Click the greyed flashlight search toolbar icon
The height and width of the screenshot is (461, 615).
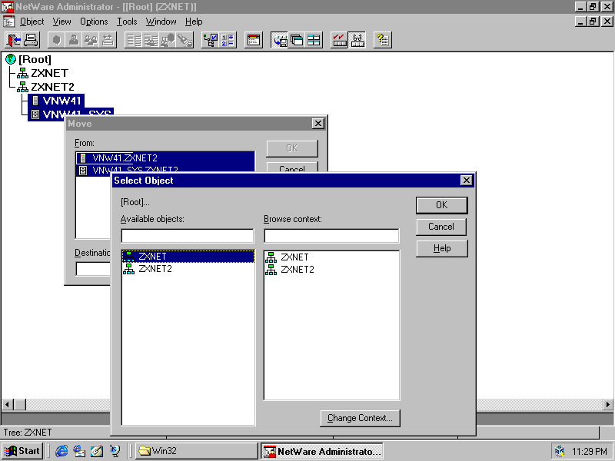coord(185,40)
